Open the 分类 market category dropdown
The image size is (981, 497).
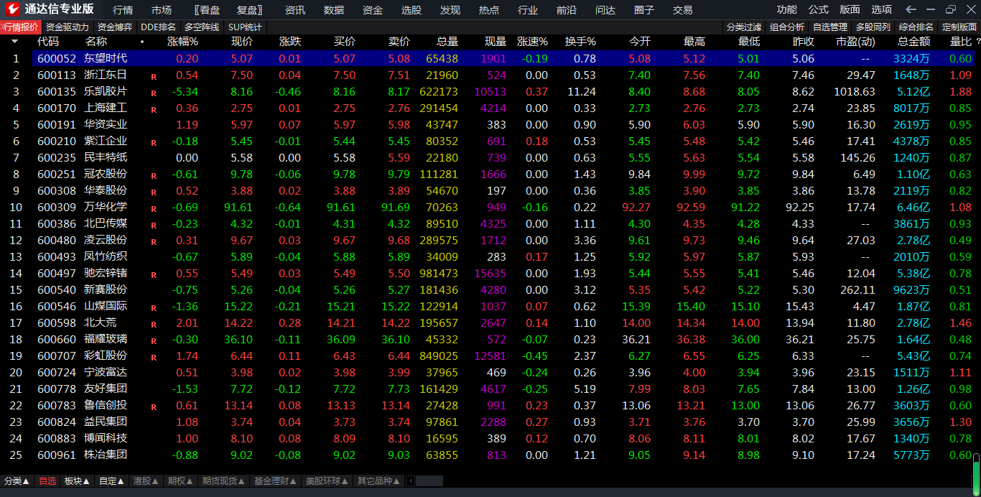pyautogui.click(x=17, y=481)
